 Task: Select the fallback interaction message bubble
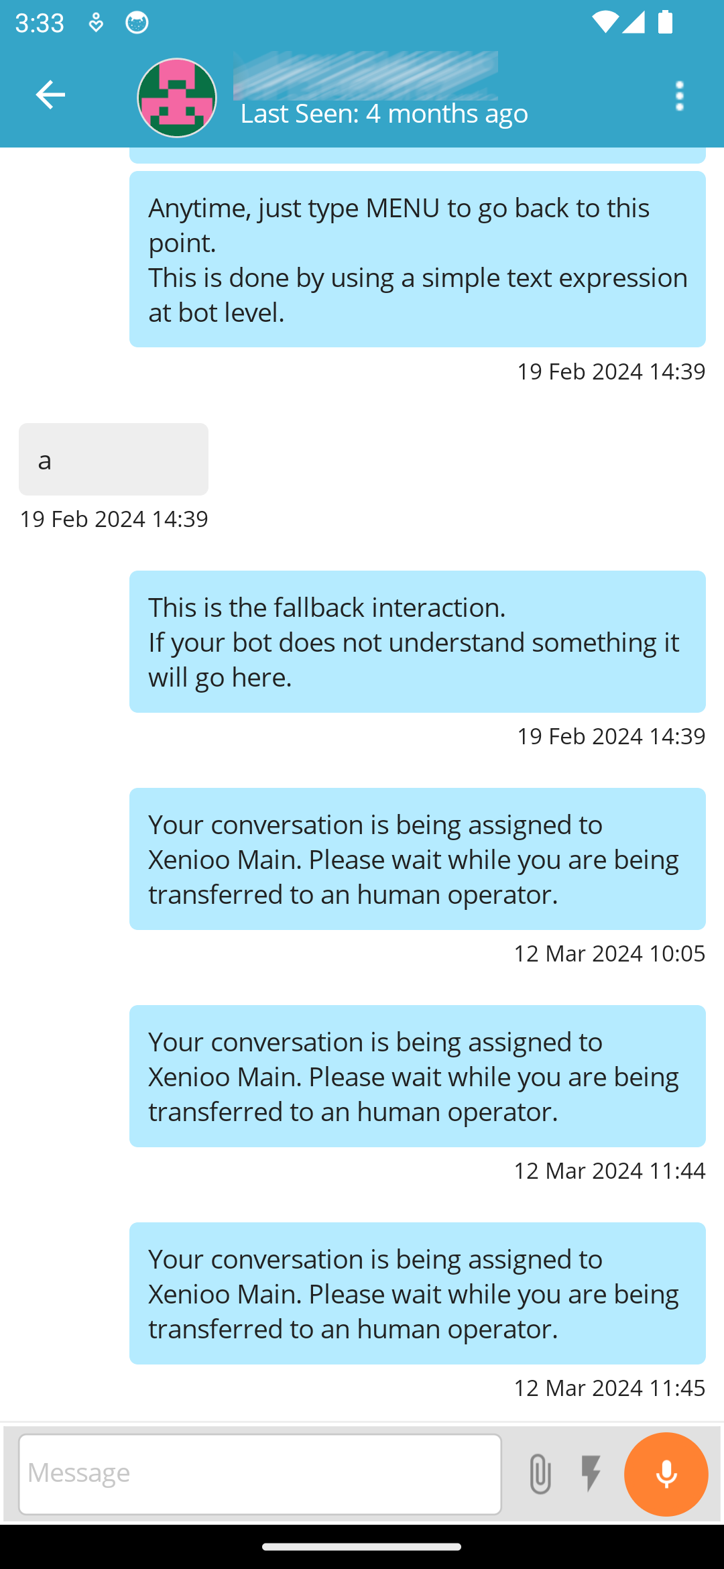(417, 642)
